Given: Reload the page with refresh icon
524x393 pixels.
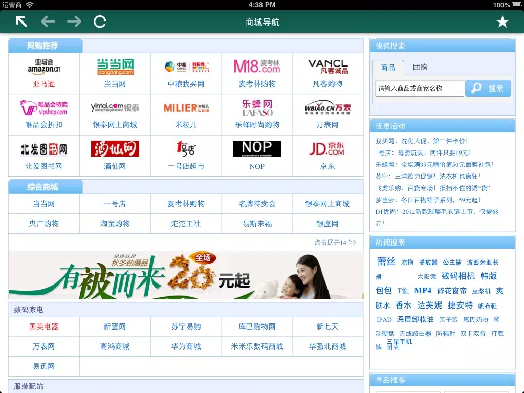Looking at the screenshot, I should (100, 21).
